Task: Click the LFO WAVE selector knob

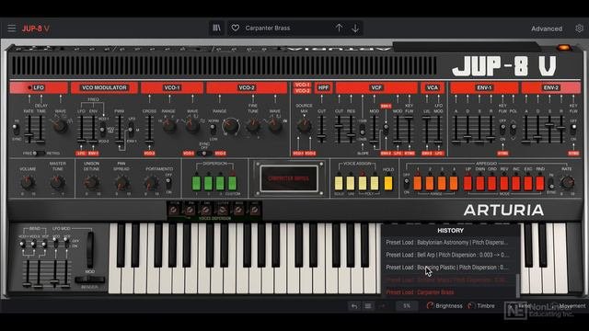Action: (x=60, y=126)
